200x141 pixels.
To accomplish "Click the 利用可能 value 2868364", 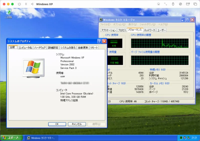I will (184, 76).
